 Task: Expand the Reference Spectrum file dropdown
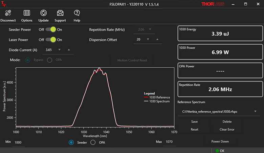[255, 111]
